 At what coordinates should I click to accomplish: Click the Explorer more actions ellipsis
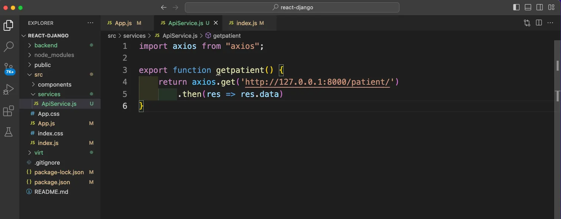click(x=91, y=23)
